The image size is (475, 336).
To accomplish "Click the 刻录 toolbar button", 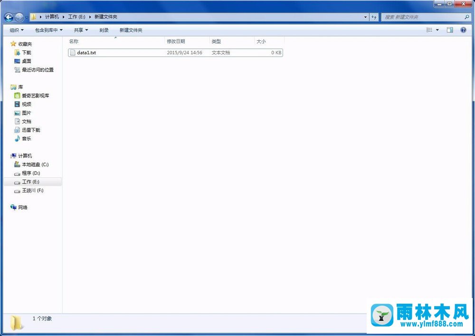I will (104, 30).
